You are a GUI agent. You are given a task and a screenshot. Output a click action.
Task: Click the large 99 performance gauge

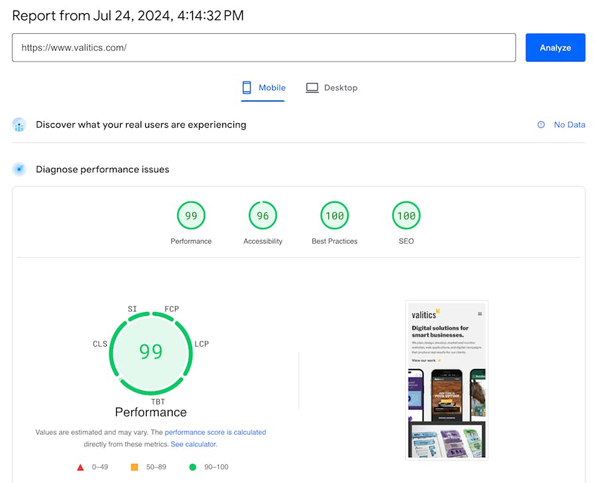click(x=151, y=352)
